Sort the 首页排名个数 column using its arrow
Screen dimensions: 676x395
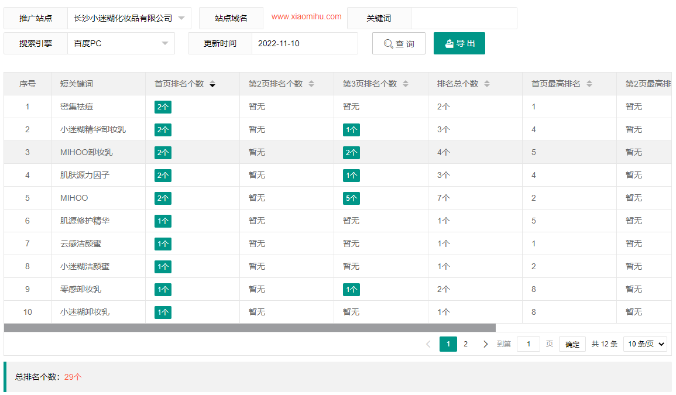click(x=212, y=84)
